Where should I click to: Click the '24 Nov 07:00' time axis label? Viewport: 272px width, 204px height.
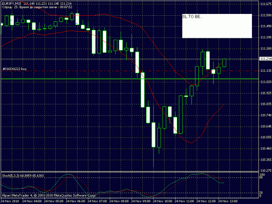click(x=97, y=201)
